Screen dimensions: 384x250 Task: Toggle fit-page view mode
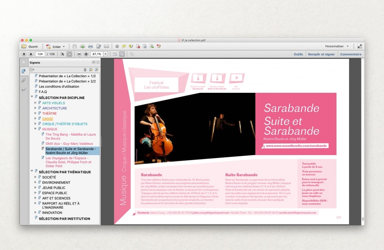[x=122, y=54]
